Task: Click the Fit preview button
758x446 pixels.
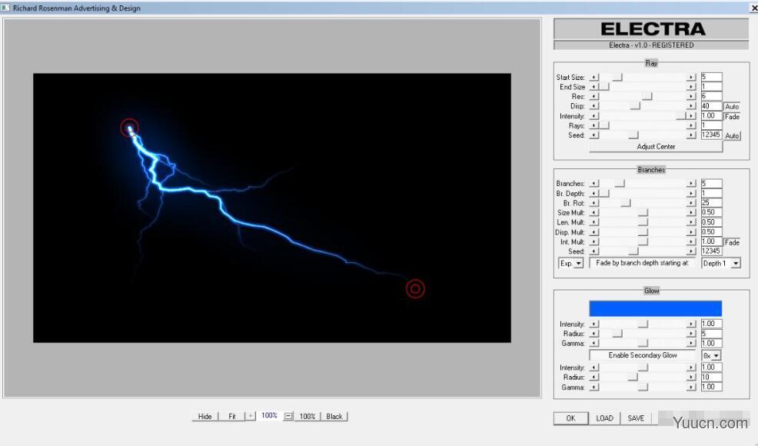Action: pyautogui.click(x=232, y=416)
